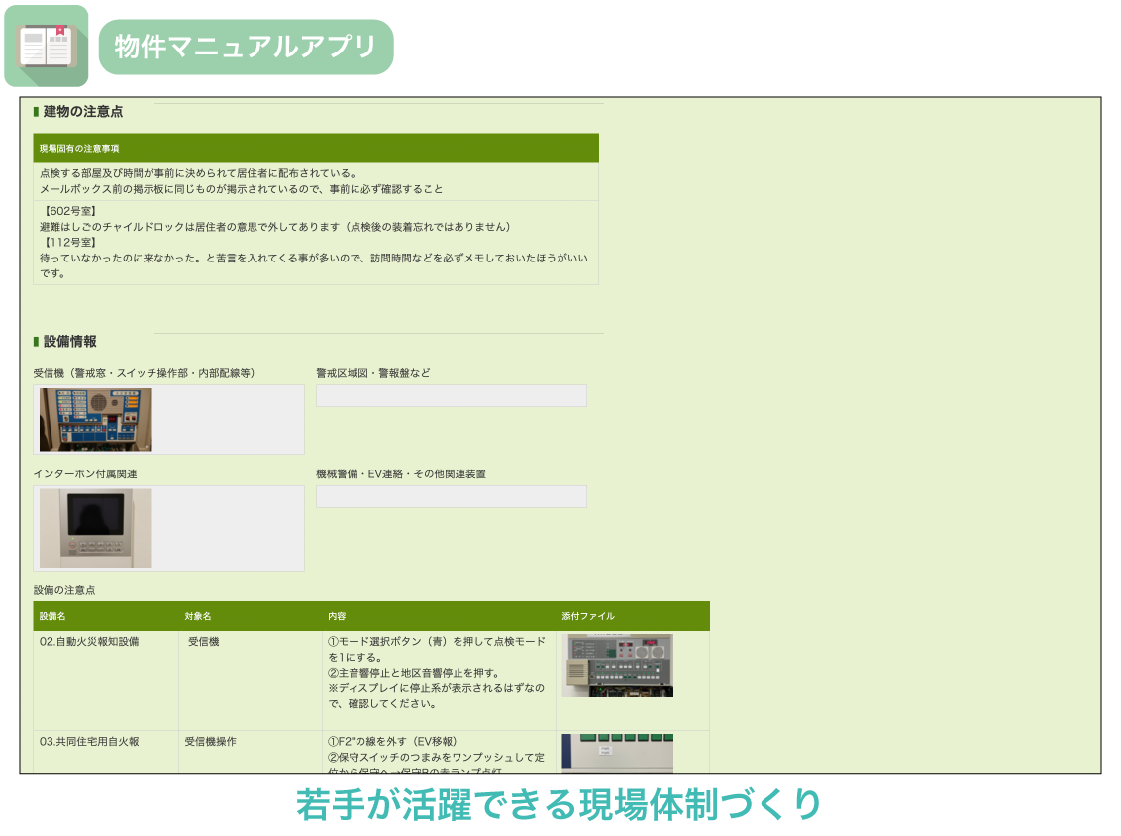Click the 設備名 column header

point(105,616)
